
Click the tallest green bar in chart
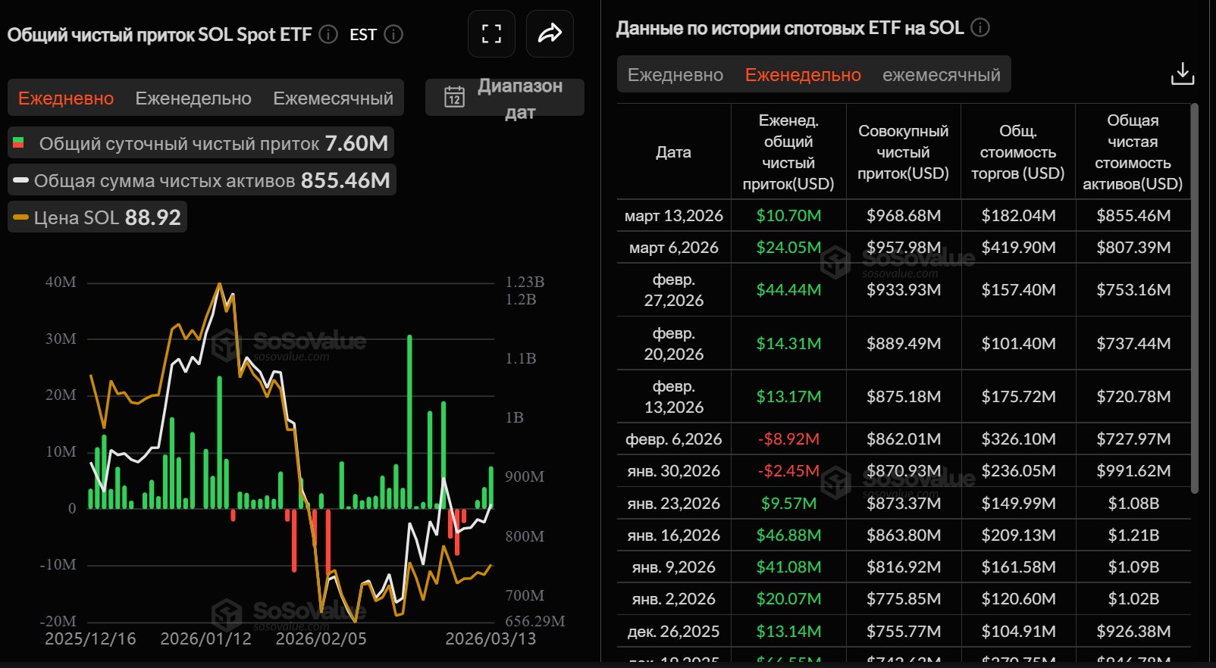point(410,421)
